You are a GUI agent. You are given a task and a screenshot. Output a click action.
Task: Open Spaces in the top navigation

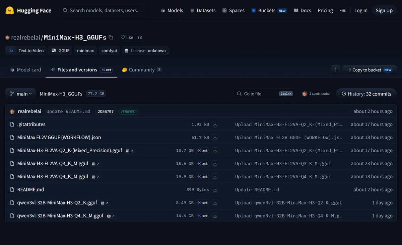(233, 10)
